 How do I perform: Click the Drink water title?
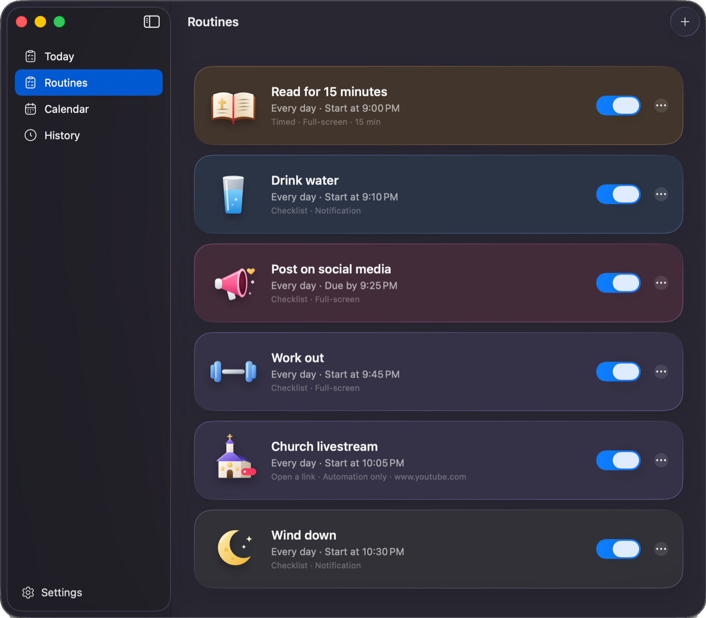click(x=305, y=180)
